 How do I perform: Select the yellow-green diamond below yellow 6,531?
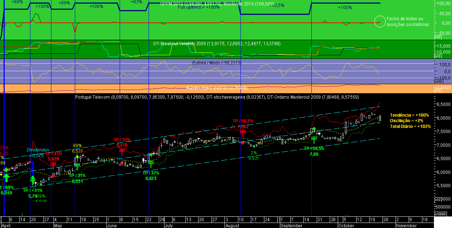(x=77, y=157)
